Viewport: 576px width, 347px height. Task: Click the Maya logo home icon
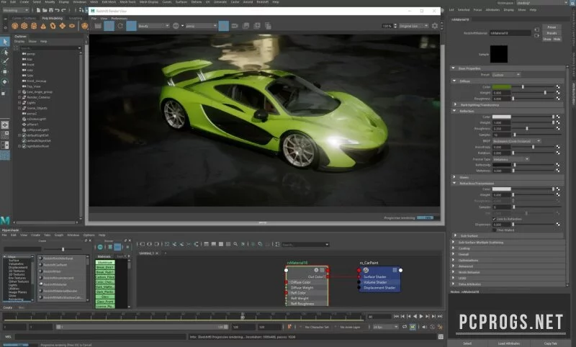click(x=5, y=220)
